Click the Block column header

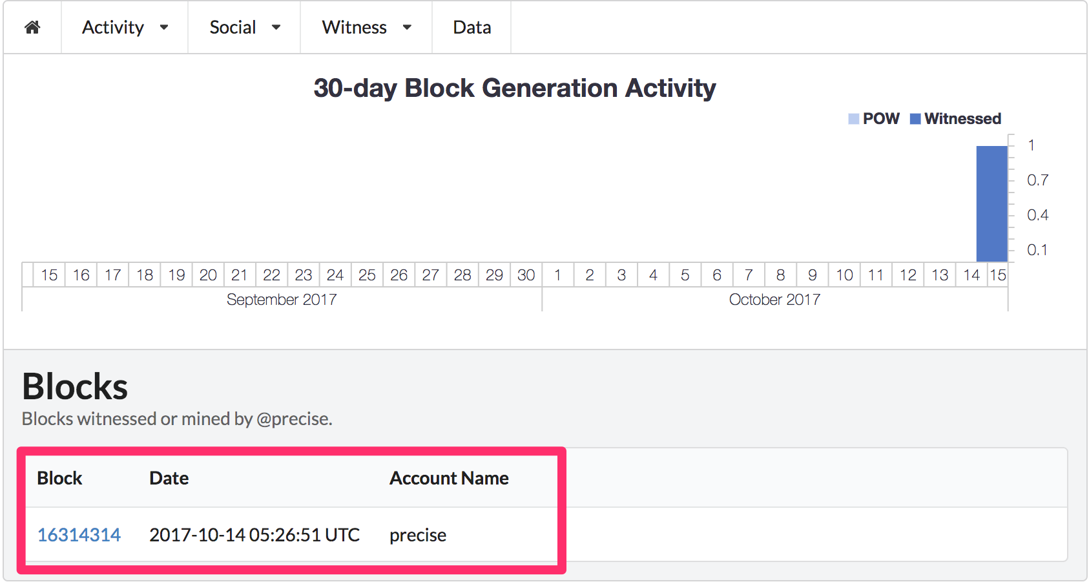click(59, 478)
